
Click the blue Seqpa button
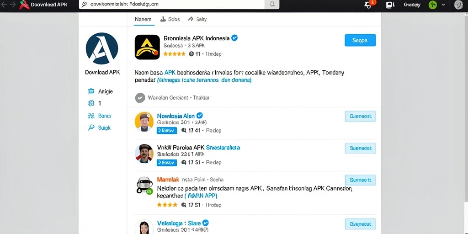[360, 40]
